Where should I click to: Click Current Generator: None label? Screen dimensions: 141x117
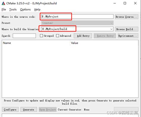pyautogui.click(x=74, y=110)
